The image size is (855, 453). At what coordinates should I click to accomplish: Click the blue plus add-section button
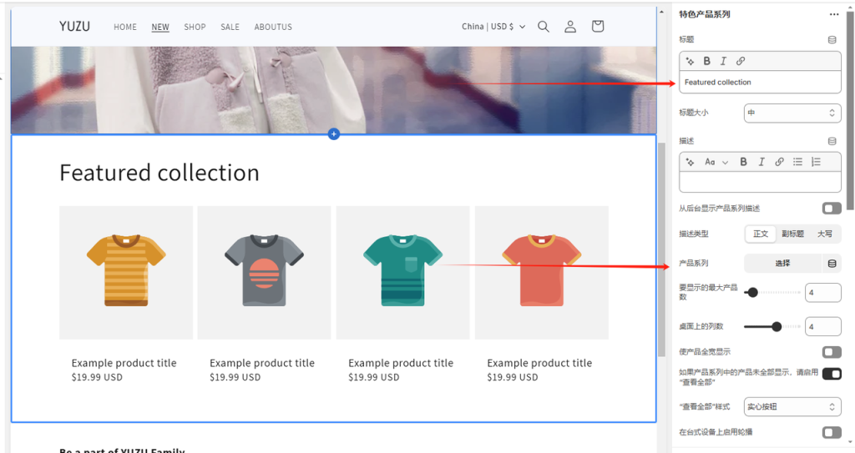coord(334,134)
